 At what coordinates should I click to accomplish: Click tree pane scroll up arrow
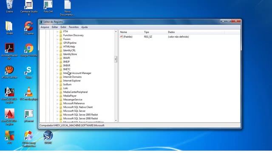click(116, 31)
